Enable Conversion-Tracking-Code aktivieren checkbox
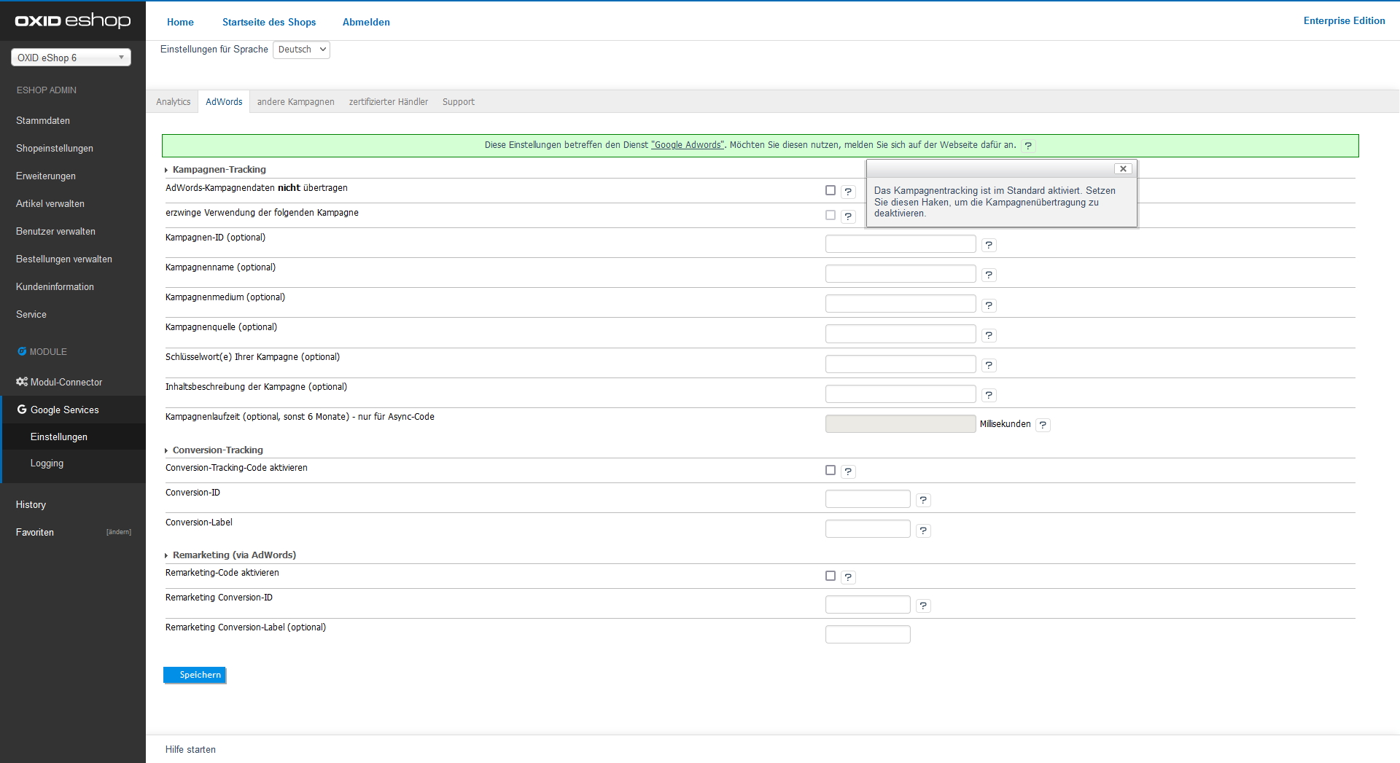 coord(831,470)
